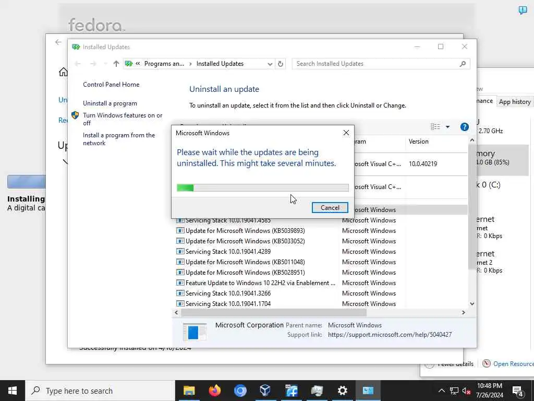Close the Microsoft Windows dialog
The width and height of the screenshot is (534, 401).
pos(346,133)
